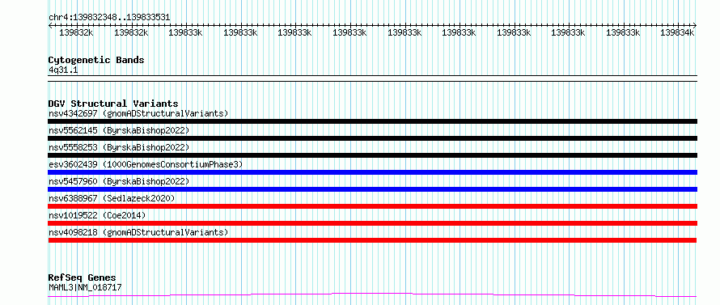Viewport: 720px width, 305px height.
Task: Click the red bar under nsv1019522
Action: 372,223
